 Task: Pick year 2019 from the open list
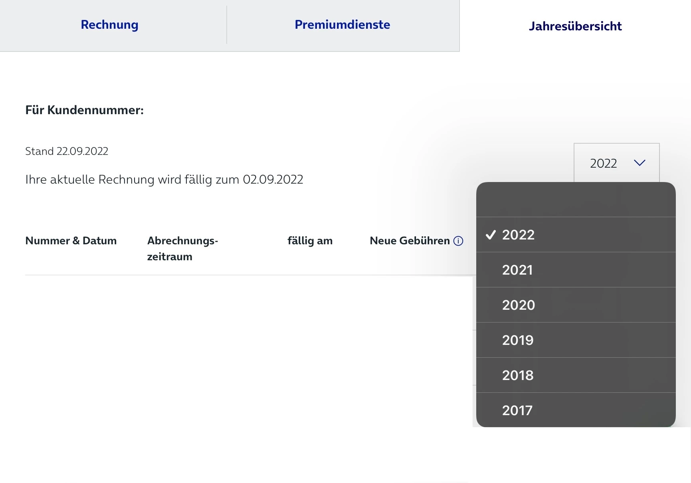(518, 340)
